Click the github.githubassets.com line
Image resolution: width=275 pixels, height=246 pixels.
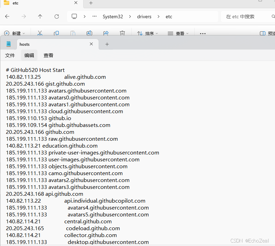pyautogui.click(x=58, y=125)
